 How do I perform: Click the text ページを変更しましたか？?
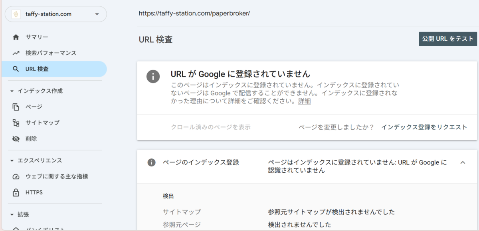(336, 127)
